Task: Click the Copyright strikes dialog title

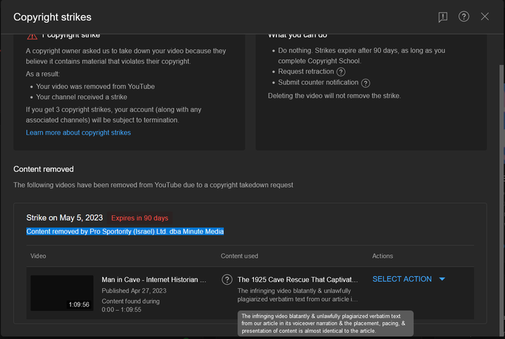Action: (52, 17)
